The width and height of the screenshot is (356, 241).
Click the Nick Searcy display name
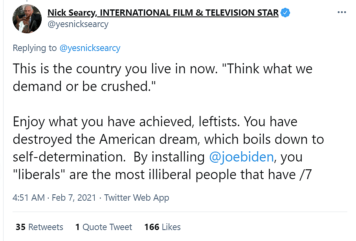pyautogui.click(x=163, y=13)
